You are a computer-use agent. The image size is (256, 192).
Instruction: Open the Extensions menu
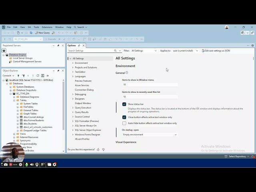[x=47, y=27]
